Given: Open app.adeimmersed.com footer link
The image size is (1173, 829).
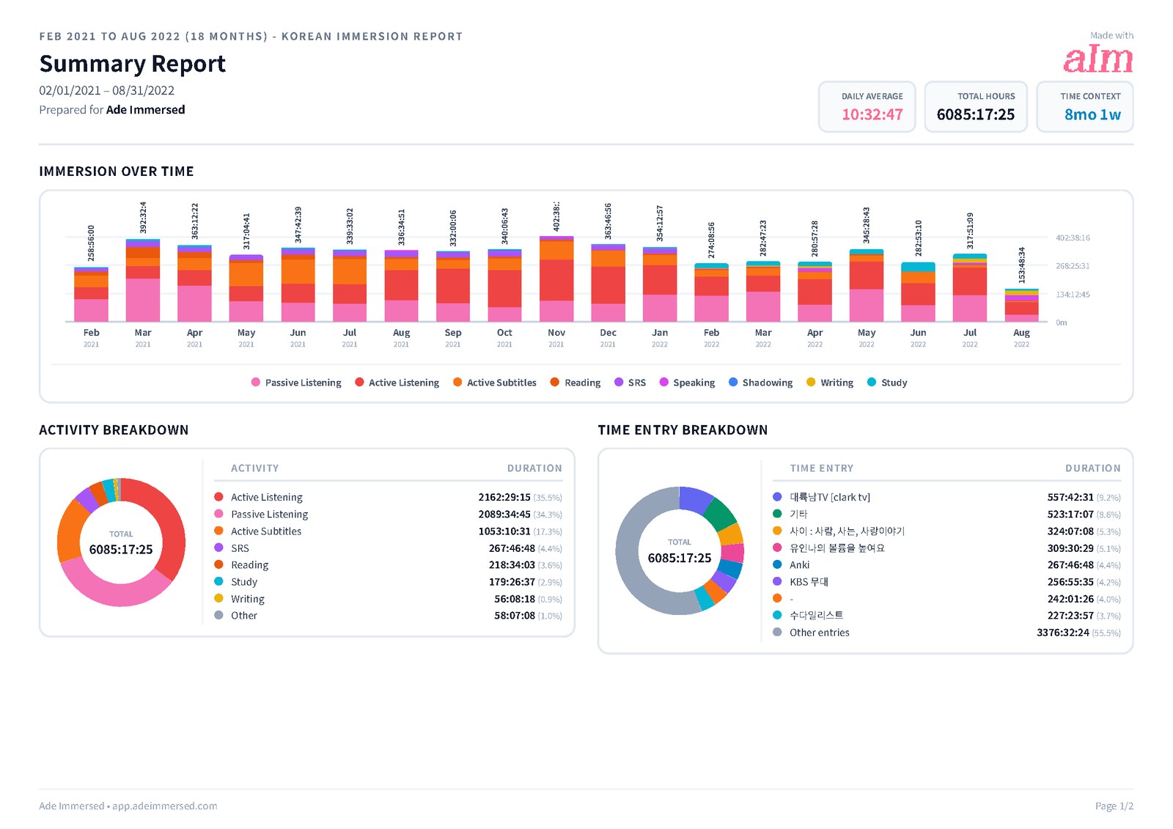Looking at the screenshot, I should click(x=165, y=806).
